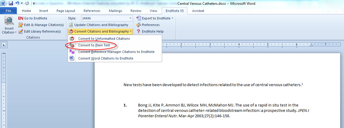The height and width of the screenshot is (128, 344).
Task: Open the Review tab
Action: click(136, 11)
